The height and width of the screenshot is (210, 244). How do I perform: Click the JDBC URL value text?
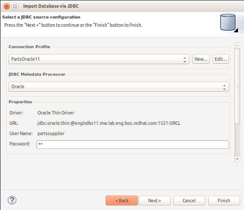tap(109, 123)
